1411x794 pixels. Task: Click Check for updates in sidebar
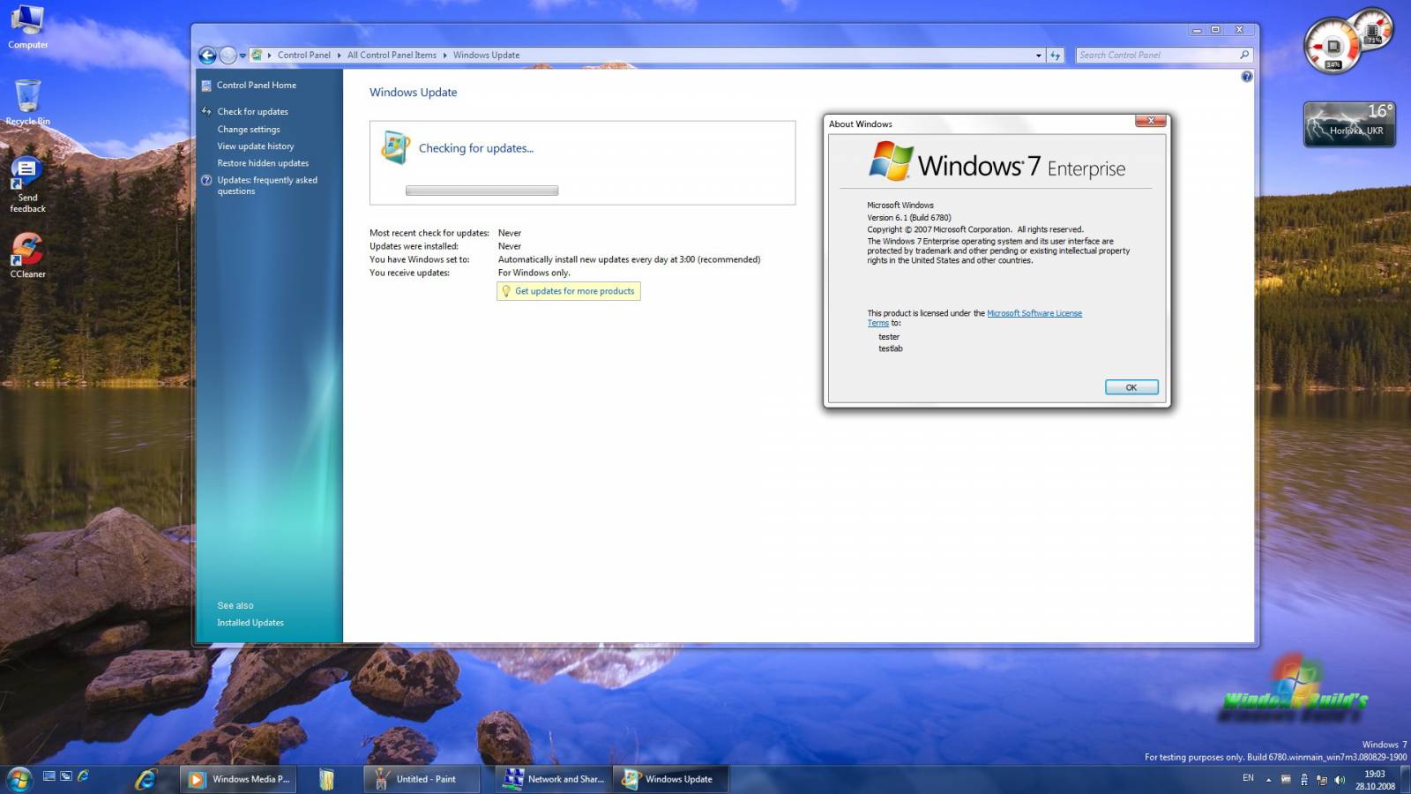252,112
